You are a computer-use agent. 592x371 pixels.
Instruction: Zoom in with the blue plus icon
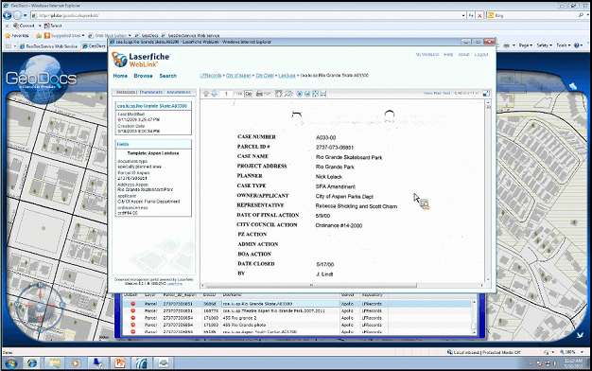tap(300, 94)
